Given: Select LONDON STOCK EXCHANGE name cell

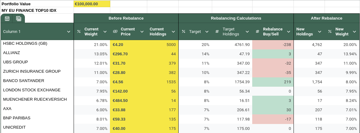Looking at the screenshot, I should click(x=37, y=91).
